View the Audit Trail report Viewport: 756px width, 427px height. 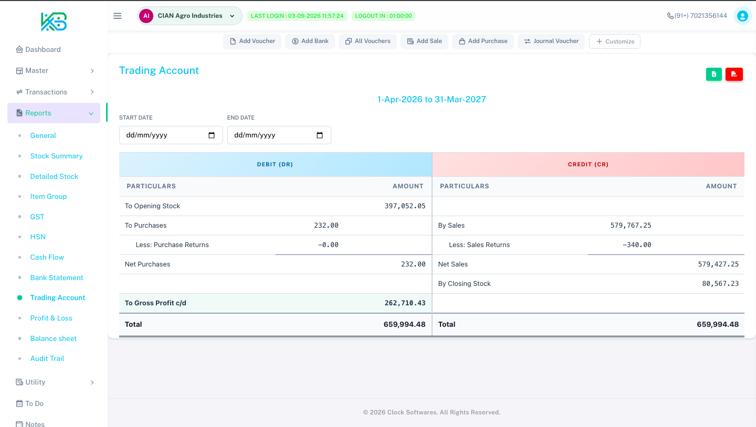click(x=47, y=359)
